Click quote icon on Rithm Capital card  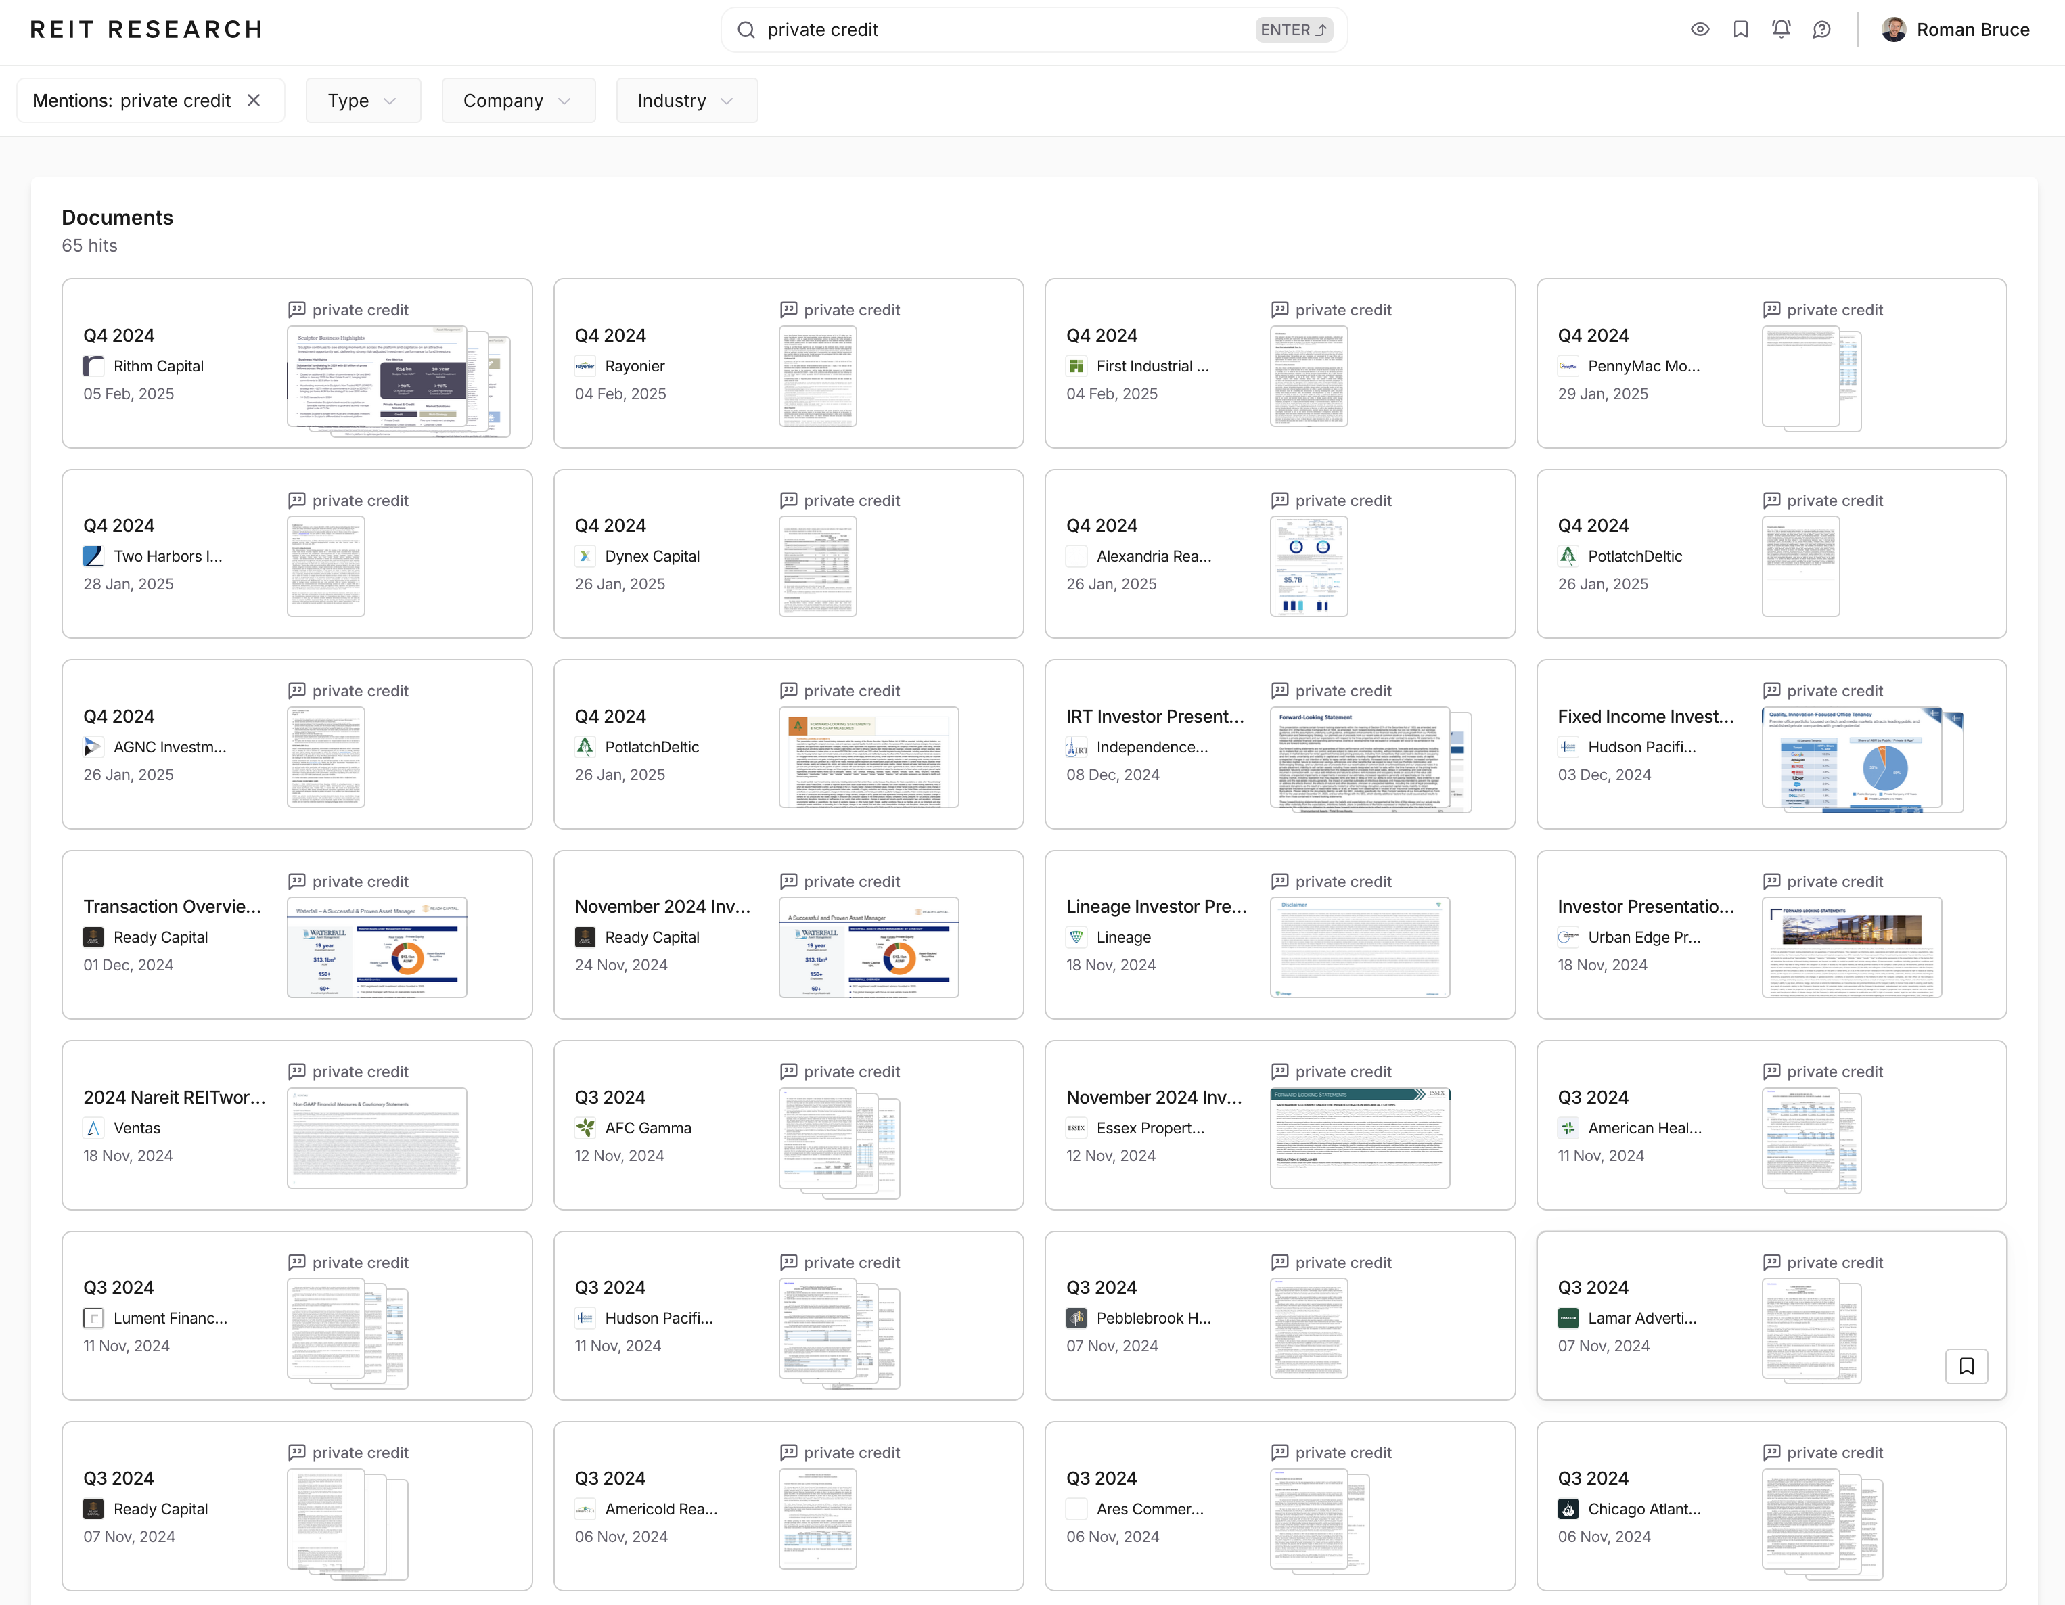[297, 309]
